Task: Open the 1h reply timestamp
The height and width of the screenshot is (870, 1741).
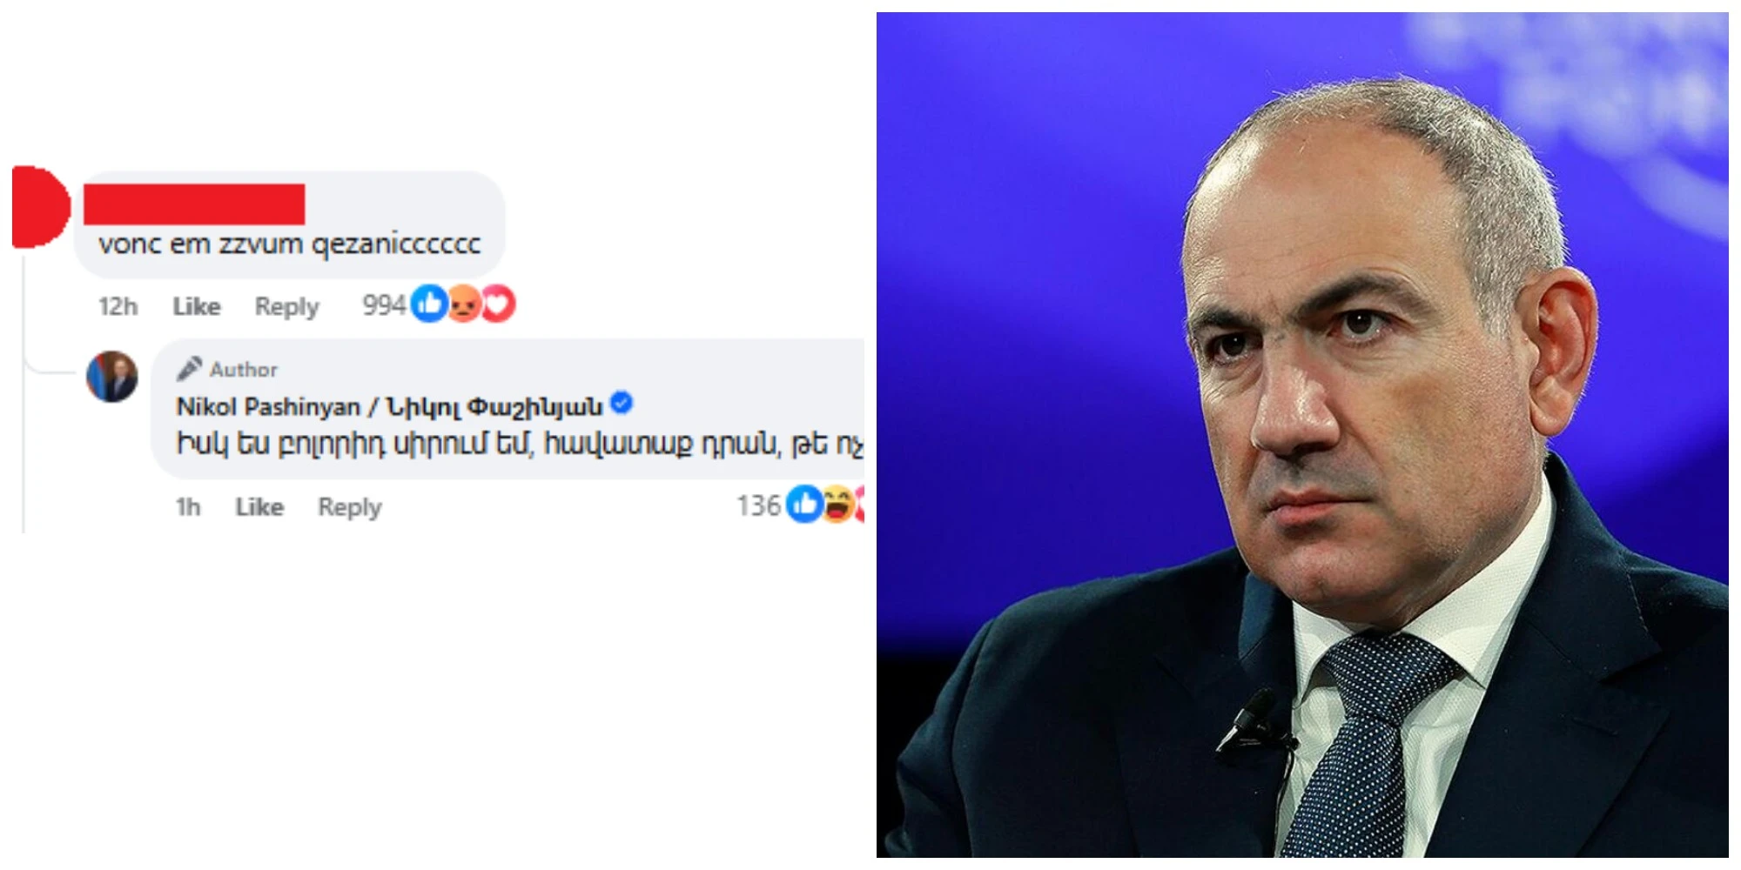Action: pos(188,506)
